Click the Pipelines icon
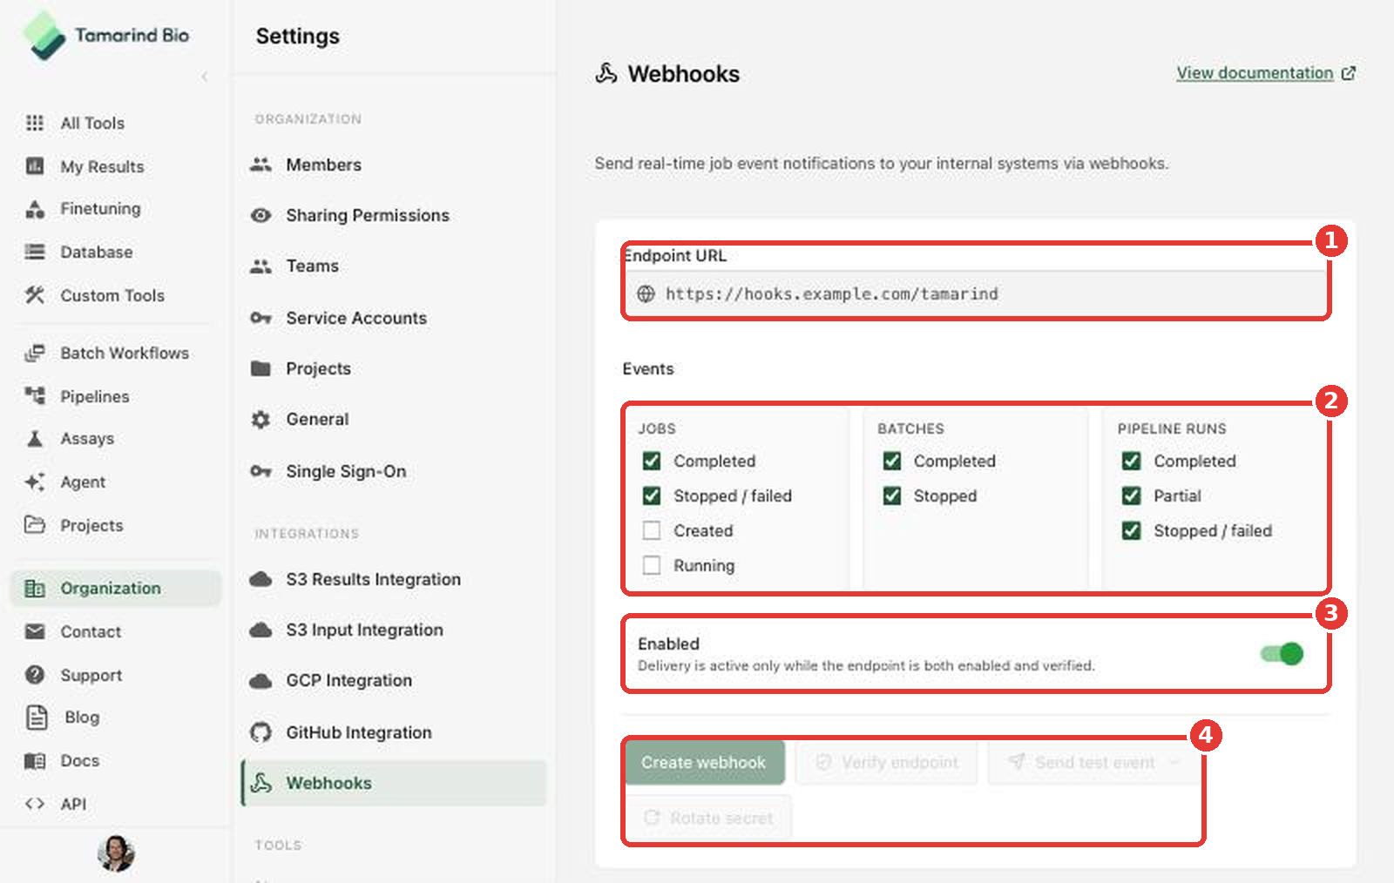This screenshot has height=883, width=1394. pyautogui.click(x=35, y=395)
